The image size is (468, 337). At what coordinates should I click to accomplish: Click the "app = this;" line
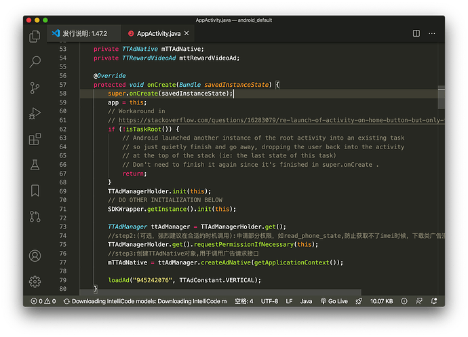(127, 102)
